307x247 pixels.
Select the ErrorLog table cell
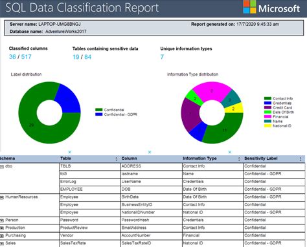click(x=90, y=182)
